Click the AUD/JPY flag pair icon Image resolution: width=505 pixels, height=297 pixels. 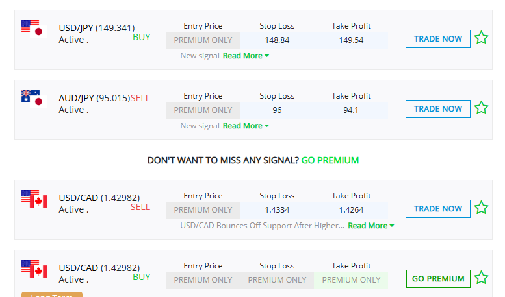[34, 99]
